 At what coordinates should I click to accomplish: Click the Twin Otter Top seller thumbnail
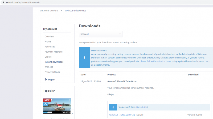pos(57,106)
